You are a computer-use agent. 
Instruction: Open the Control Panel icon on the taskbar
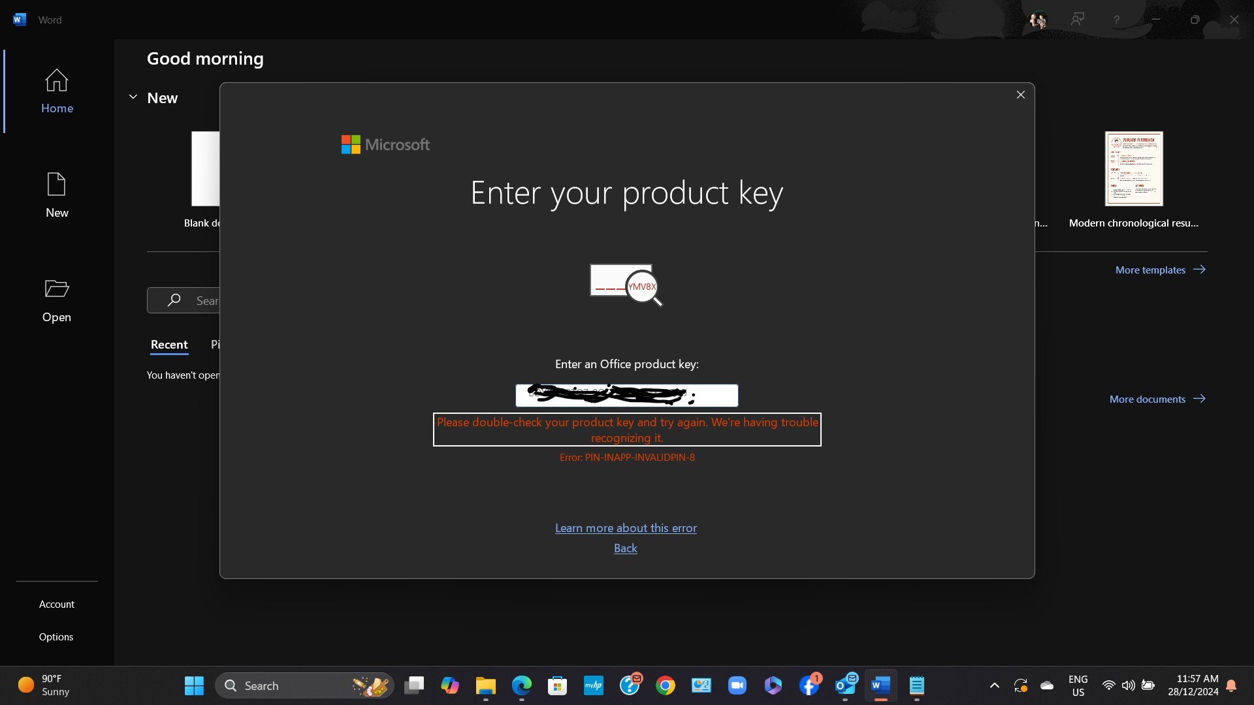pyautogui.click(x=701, y=686)
